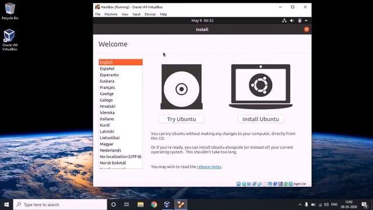
Task: Select Magyar in the language list
Action: tap(121, 144)
